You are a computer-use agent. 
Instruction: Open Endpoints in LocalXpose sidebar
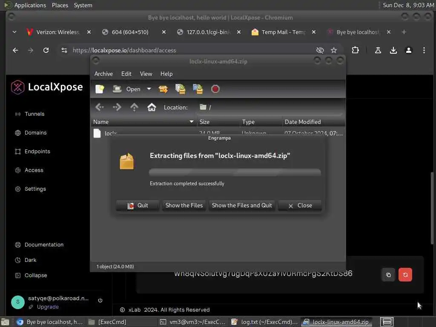32,152
